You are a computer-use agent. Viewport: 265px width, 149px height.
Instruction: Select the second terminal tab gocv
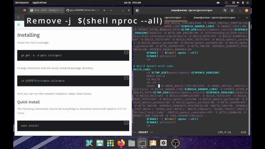click(x=214, y=17)
